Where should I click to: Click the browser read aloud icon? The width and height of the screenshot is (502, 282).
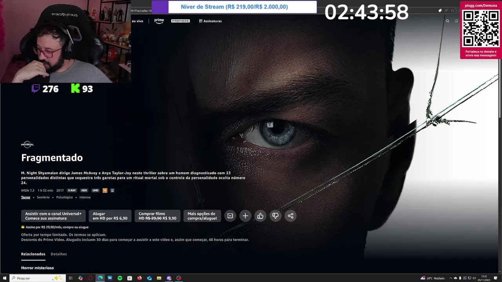(446, 11)
